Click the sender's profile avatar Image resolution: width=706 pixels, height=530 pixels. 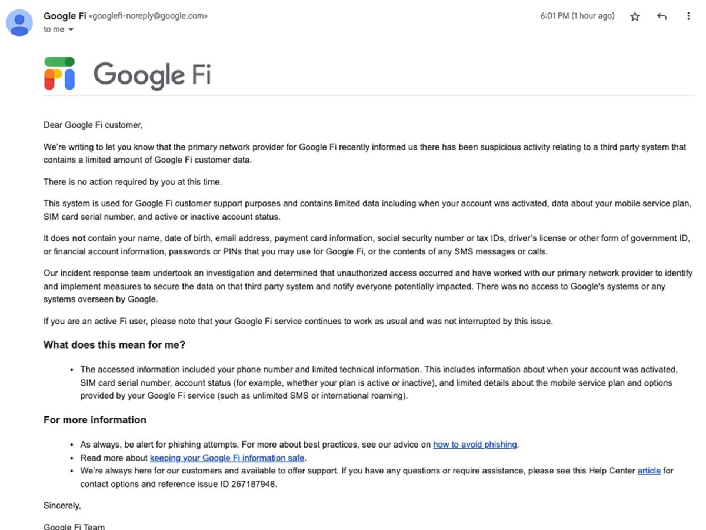pos(19,23)
